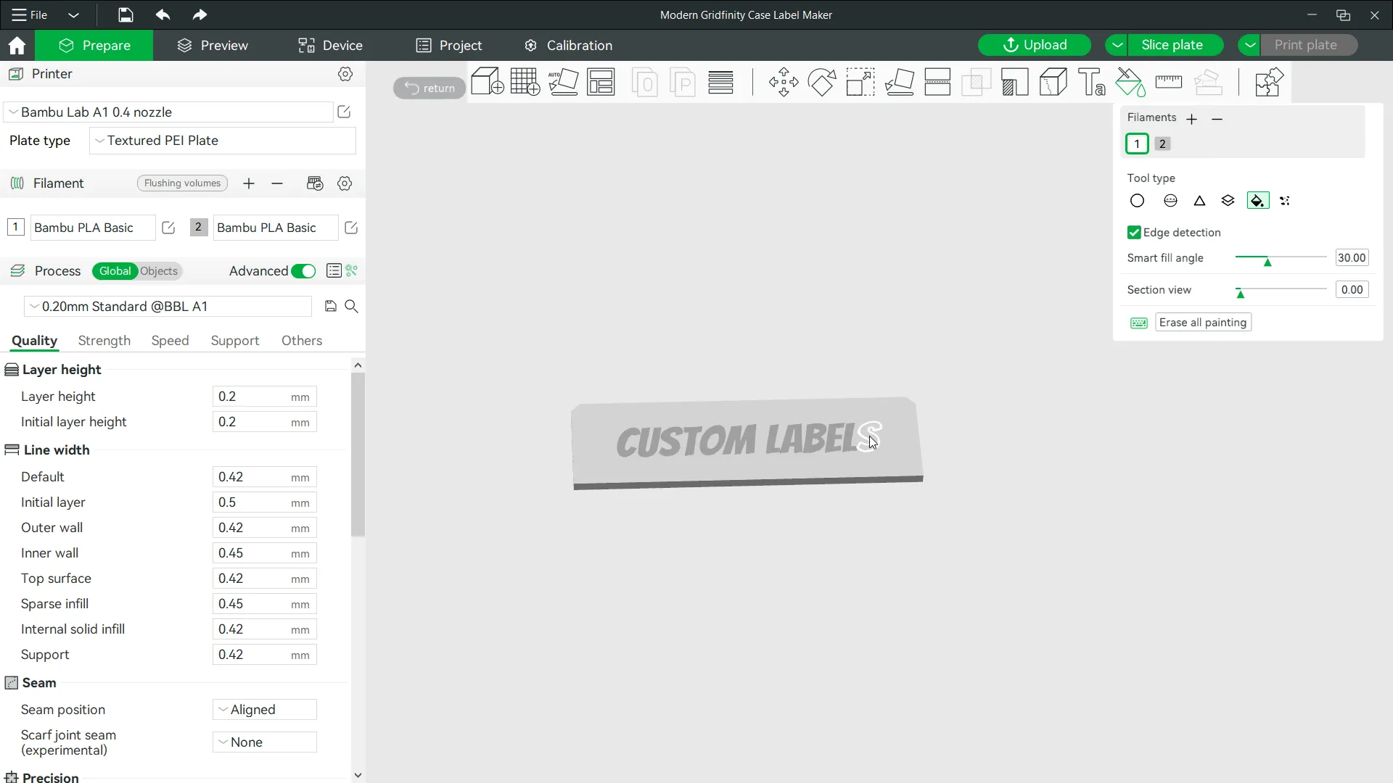Adjust the Smart fill angle slider

click(1267, 262)
